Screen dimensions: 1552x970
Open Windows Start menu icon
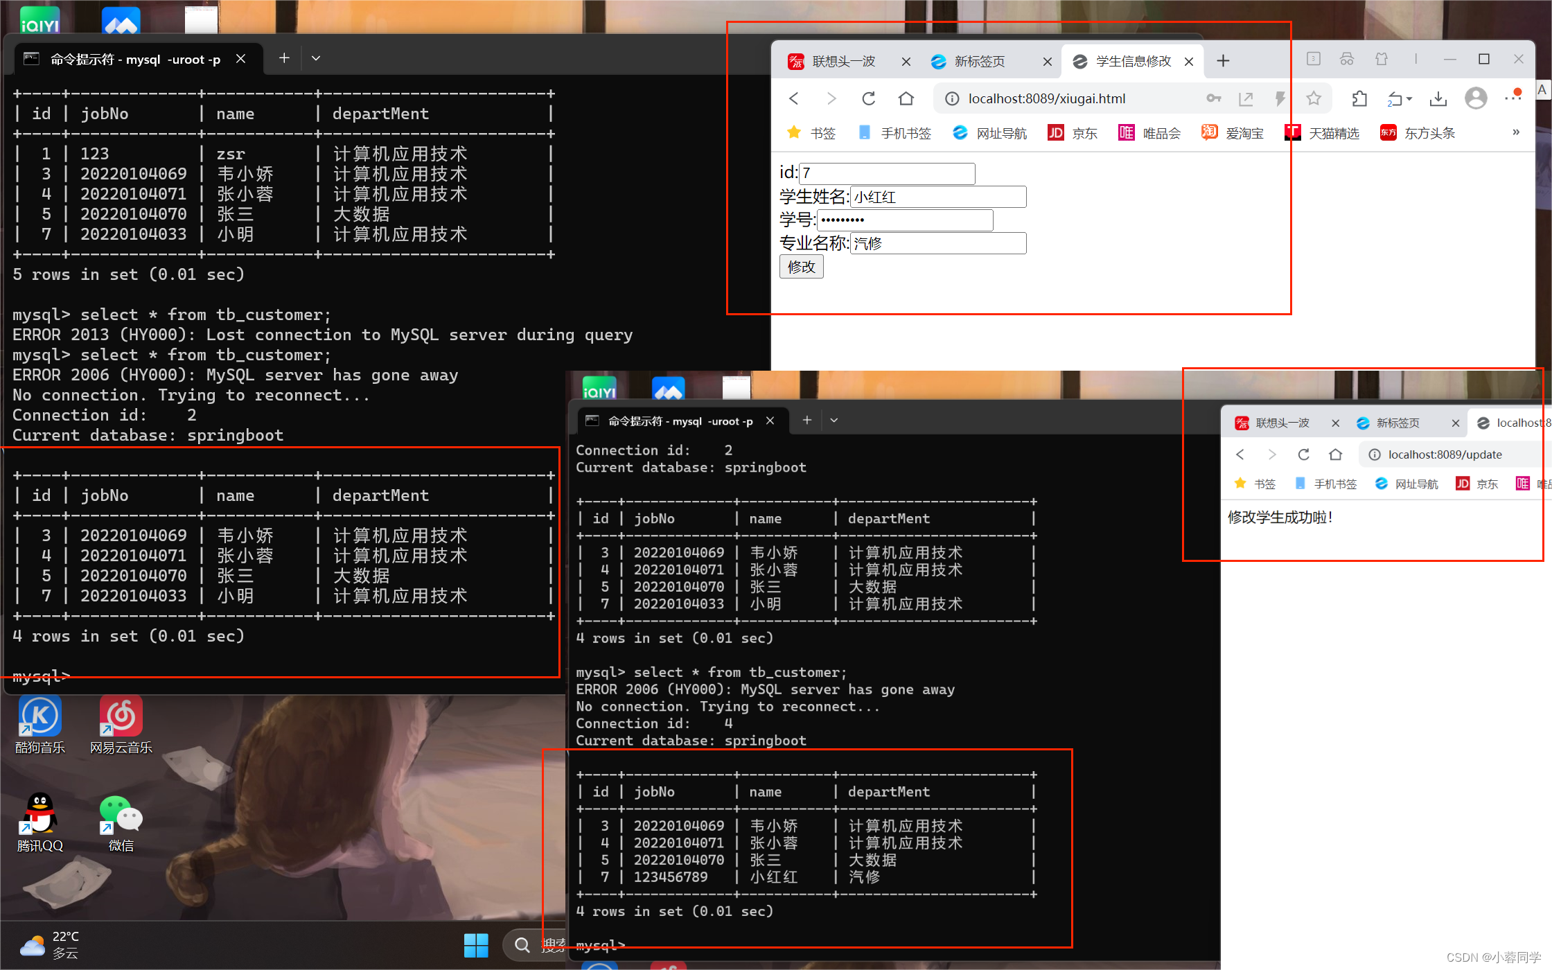[x=475, y=945]
